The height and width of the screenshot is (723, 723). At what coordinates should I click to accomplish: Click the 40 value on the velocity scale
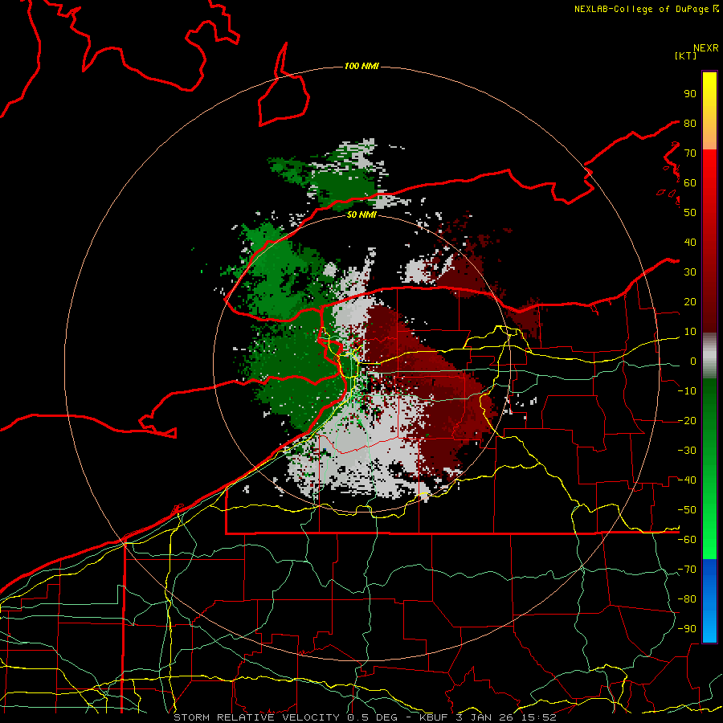point(690,242)
